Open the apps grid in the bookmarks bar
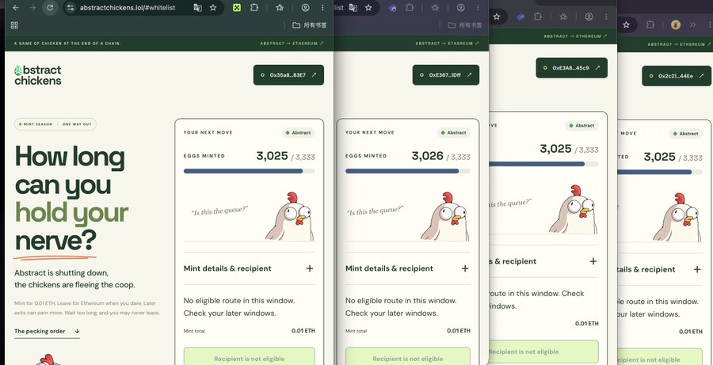713x365 pixels. click(x=14, y=25)
